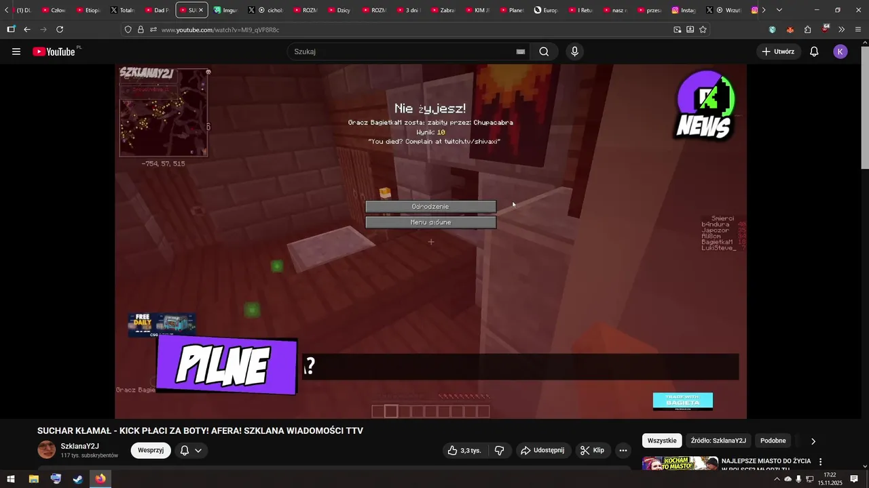
Task: Close the active SUCHAR tab
Action: click(201, 10)
